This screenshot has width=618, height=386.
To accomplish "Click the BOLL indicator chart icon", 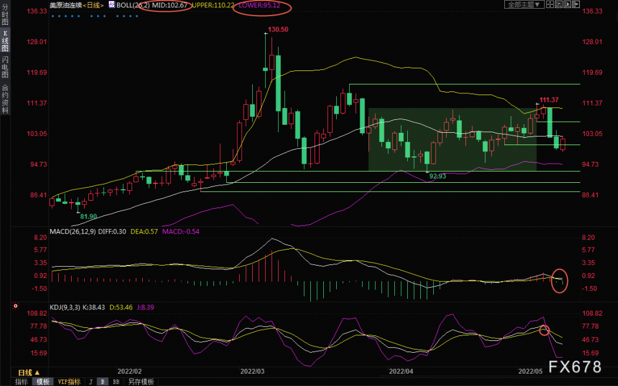I will (x=111, y=4).
